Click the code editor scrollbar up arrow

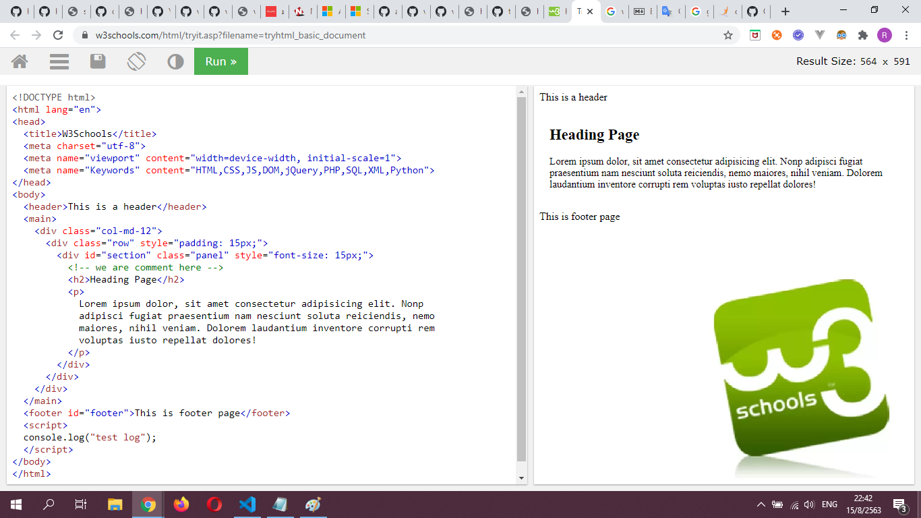(521, 91)
